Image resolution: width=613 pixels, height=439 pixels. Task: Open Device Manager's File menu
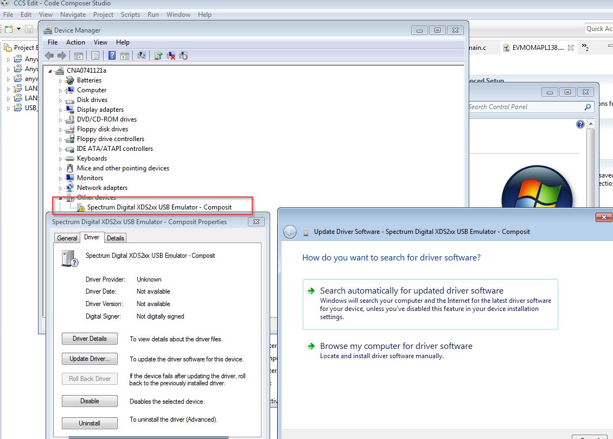(x=53, y=42)
